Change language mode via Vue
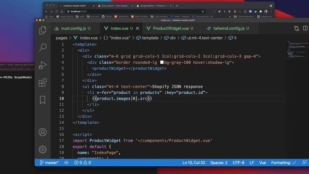 pyautogui.click(x=263, y=162)
